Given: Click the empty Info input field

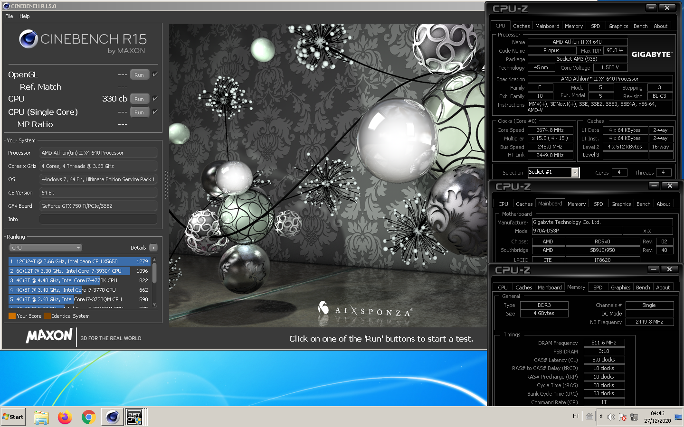Looking at the screenshot, I should [98, 219].
